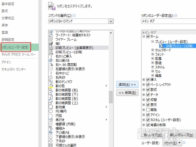Open the 文章校正 options category
This screenshot has height=147, width=196.
(8, 18)
